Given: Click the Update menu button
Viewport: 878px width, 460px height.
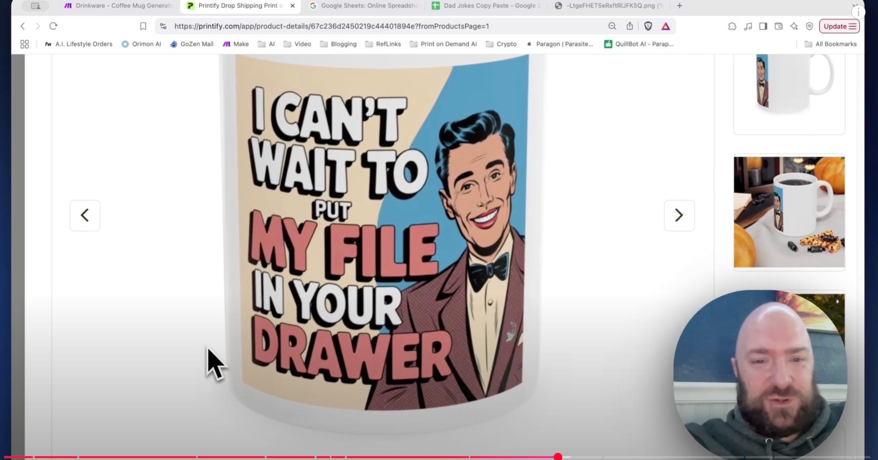Looking at the screenshot, I should pos(839,26).
